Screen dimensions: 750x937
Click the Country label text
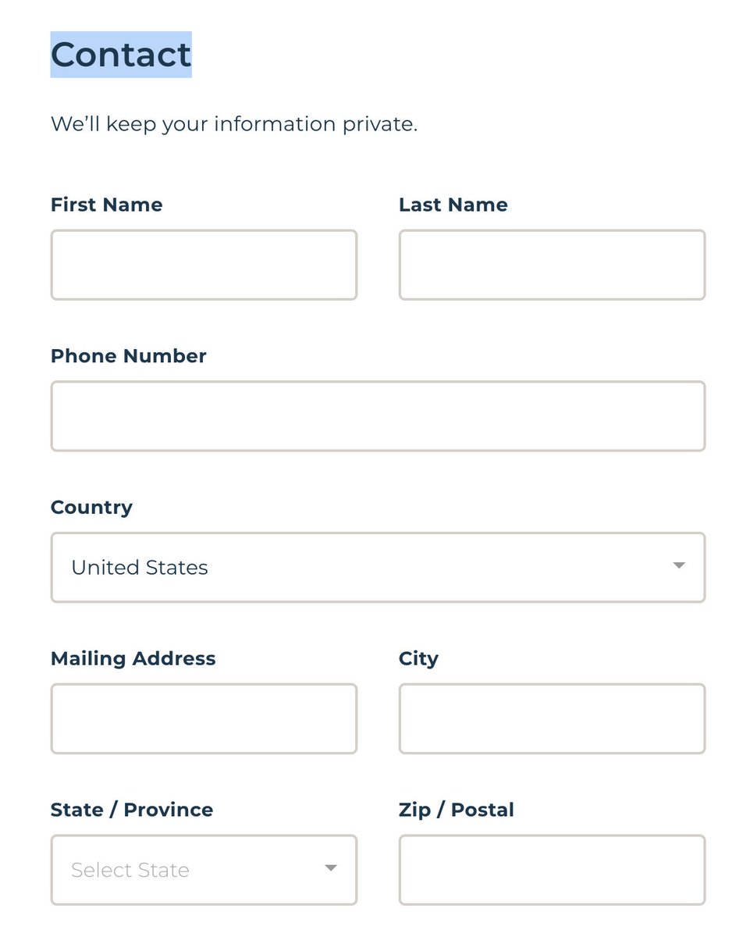click(x=91, y=508)
